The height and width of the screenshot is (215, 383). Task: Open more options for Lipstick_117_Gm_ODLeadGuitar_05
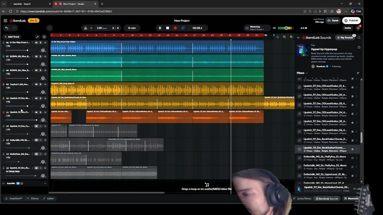coord(357,123)
